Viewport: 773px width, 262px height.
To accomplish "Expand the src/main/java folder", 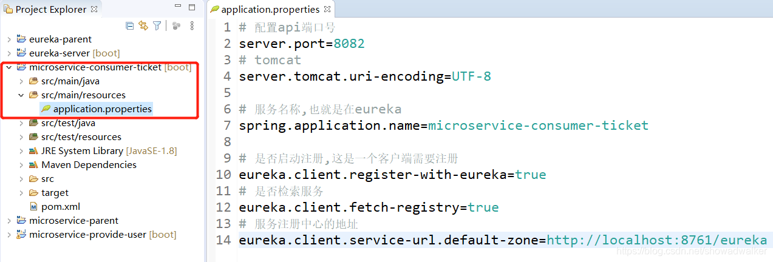I will tap(21, 81).
